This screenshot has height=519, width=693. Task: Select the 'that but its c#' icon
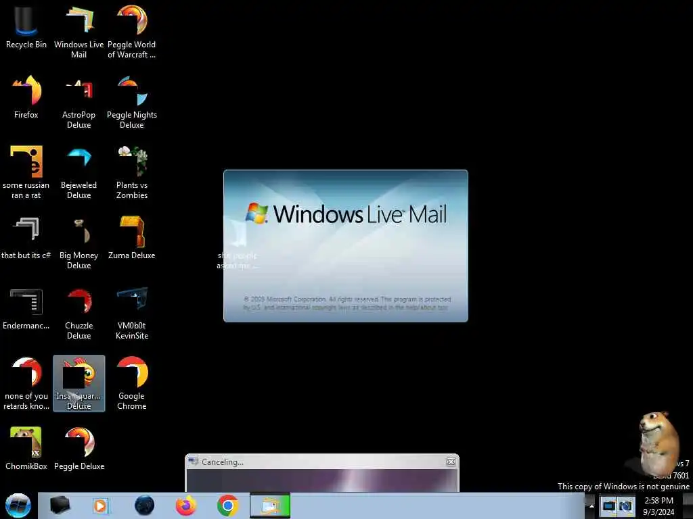pyautogui.click(x=26, y=237)
